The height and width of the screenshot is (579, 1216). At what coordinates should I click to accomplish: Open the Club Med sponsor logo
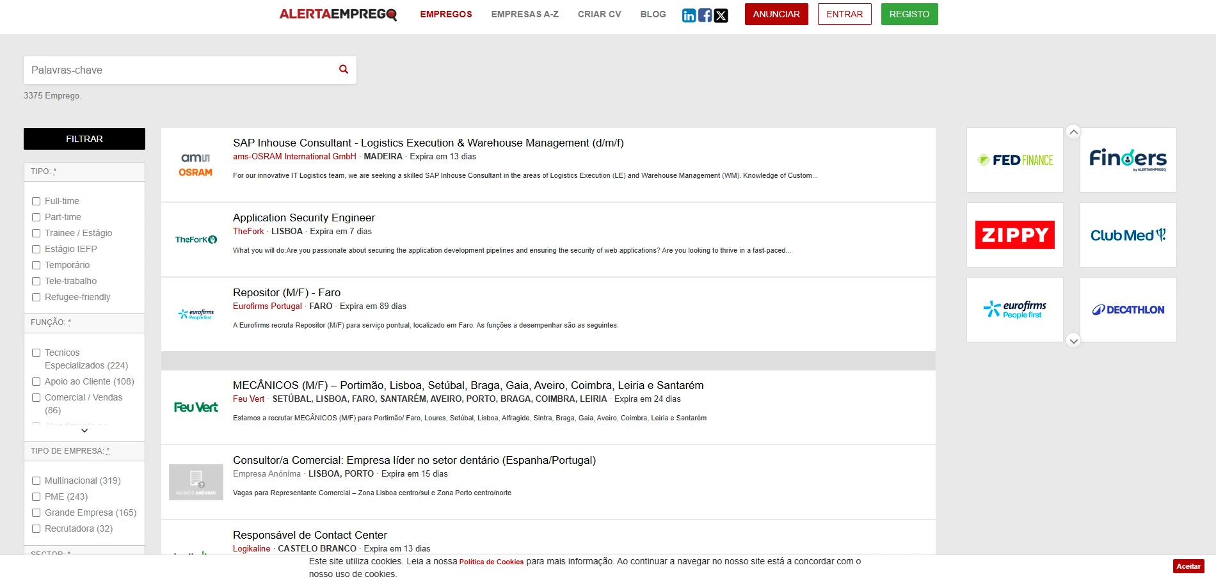(x=1128, y=235)
